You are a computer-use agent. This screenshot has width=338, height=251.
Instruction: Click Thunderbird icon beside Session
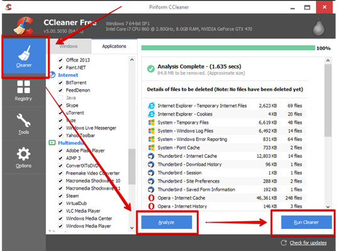click(x=151, y=172)
